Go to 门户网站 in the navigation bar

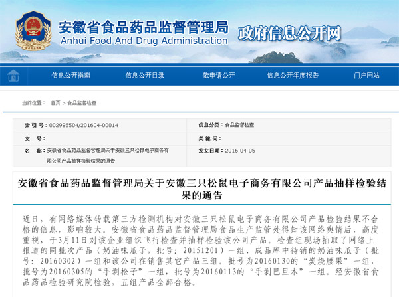(x=366, y=76)
